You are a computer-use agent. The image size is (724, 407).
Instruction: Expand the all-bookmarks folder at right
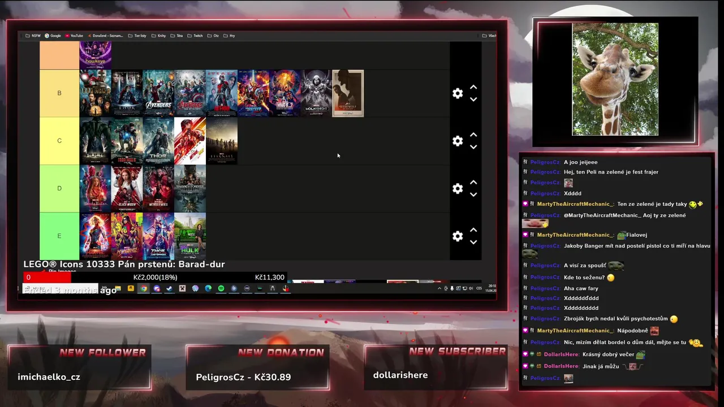point(489,36)
